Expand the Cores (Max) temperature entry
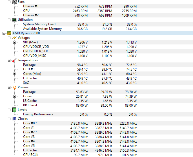This screenshot has height=157, width=193. pyautogui.click(x=14, y=74)
